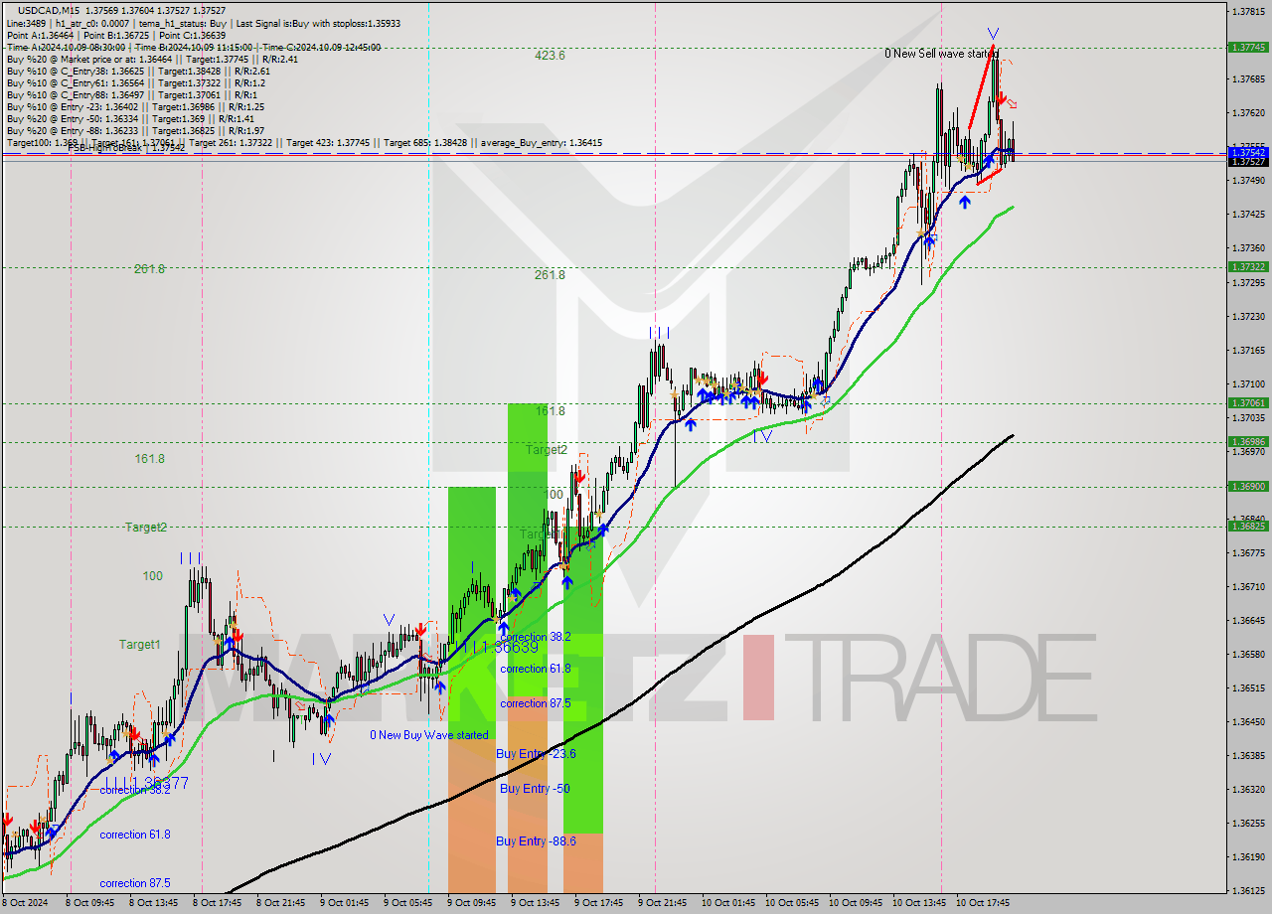Click the 'average_Buy_entry: 1.36415' text
Image resolution: width=1272 pixels, height=914 pixels.
click(540, 143)
